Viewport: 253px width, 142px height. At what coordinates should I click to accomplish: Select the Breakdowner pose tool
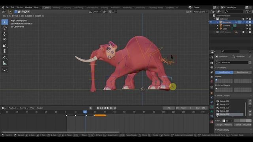click(x=5, y=70)
